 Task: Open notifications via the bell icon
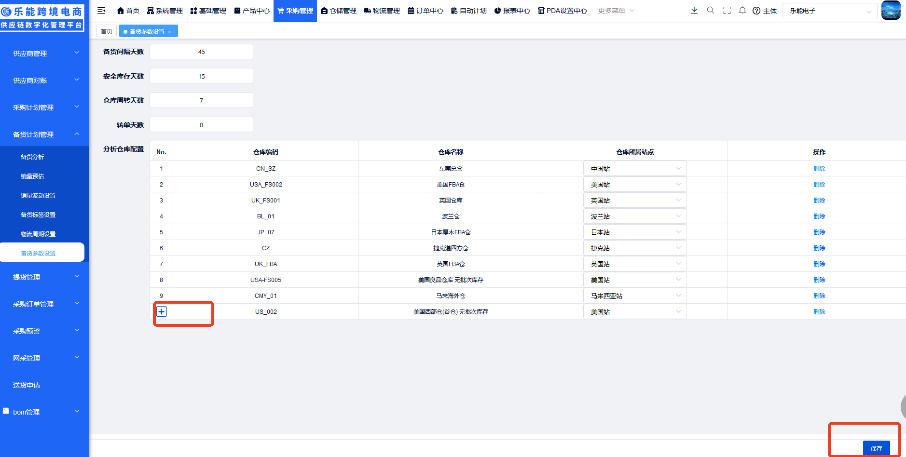(x=742, y=10)
